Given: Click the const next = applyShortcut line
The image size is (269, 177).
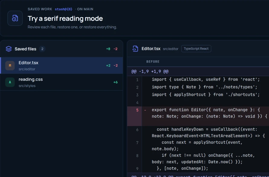Looking at the screenshot, I should tap(197, 146).
